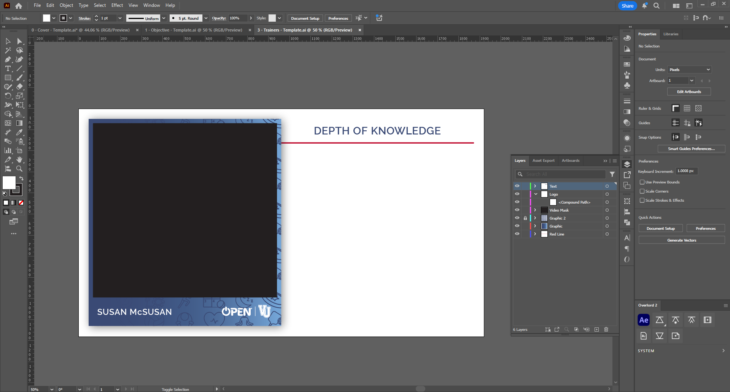730x392 pixels.
Task: Open the Units dropdown
Action: coord(690,70)
